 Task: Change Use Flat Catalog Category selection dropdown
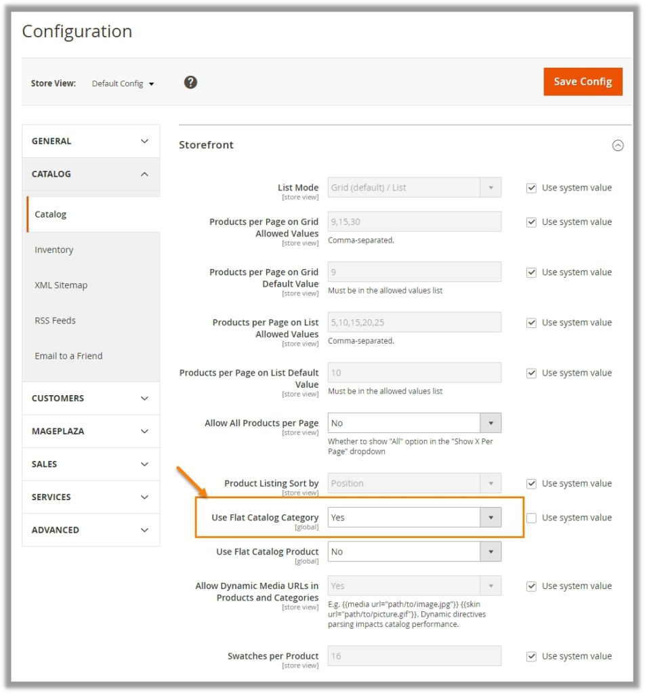491,517
